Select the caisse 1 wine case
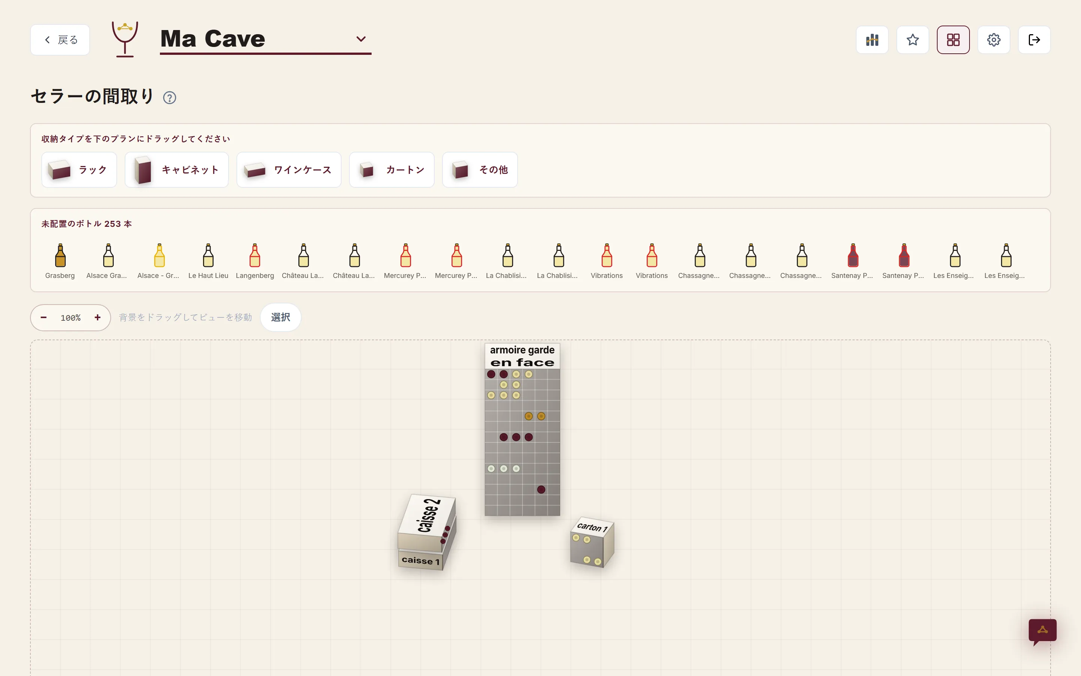Viewport: 1081px width, 676px height. click(x=421, y=560)
